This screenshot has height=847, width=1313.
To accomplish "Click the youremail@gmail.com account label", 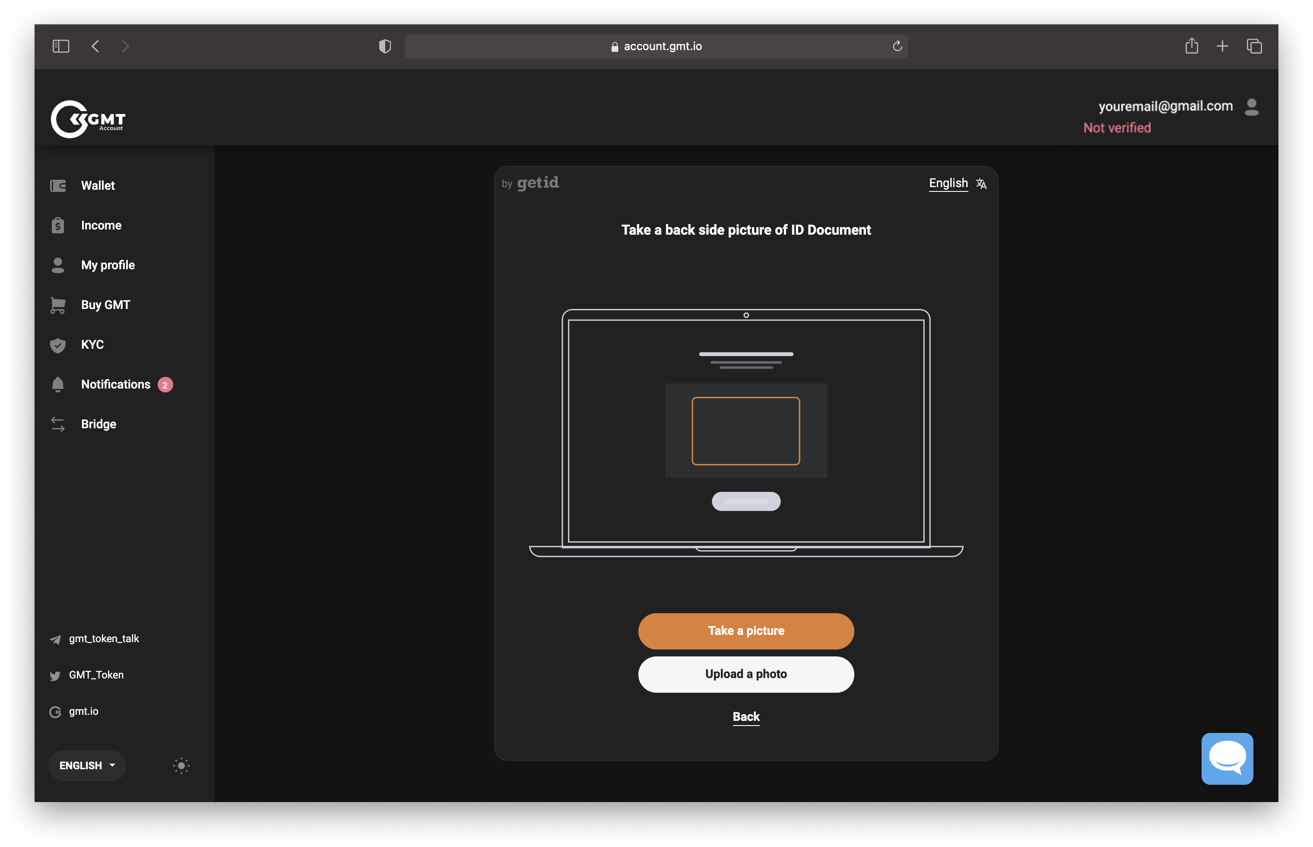I will pos(1165,106).
